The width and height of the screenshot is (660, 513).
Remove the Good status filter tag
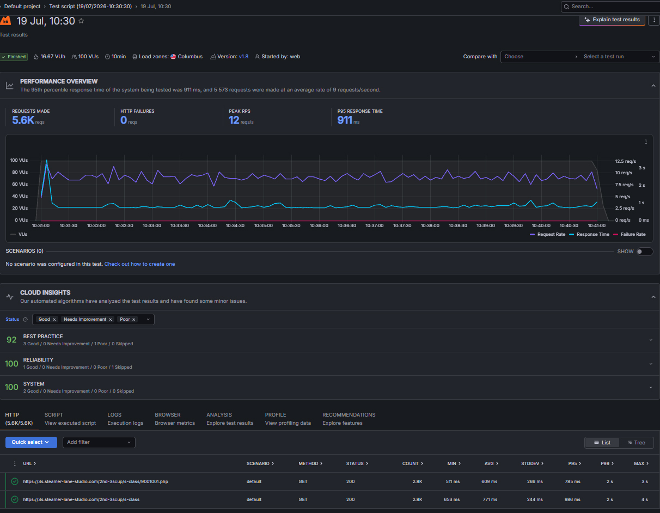(x=54, y=320)
